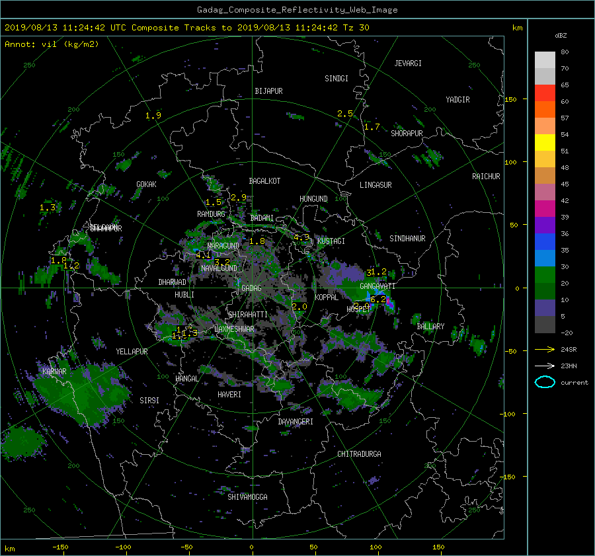
Task: Click the KARWAR city label
Action: tap(54, 372)
